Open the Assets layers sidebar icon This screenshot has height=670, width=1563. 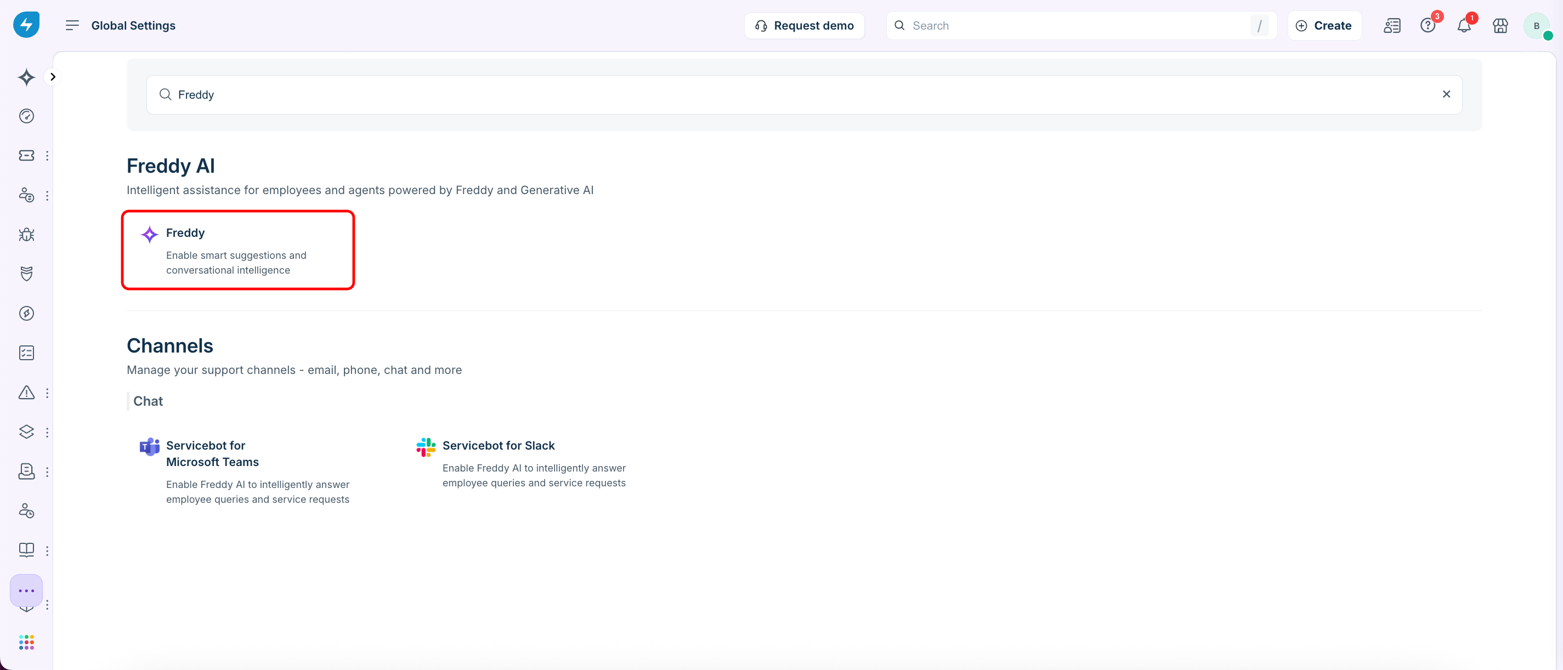26,431
